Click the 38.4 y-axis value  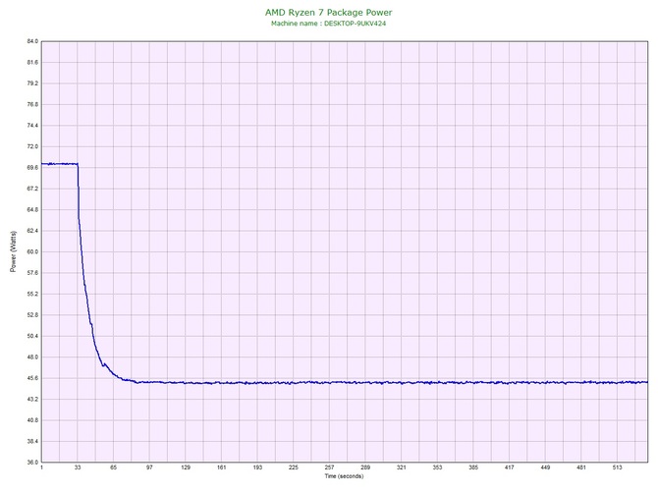(32, 441)
